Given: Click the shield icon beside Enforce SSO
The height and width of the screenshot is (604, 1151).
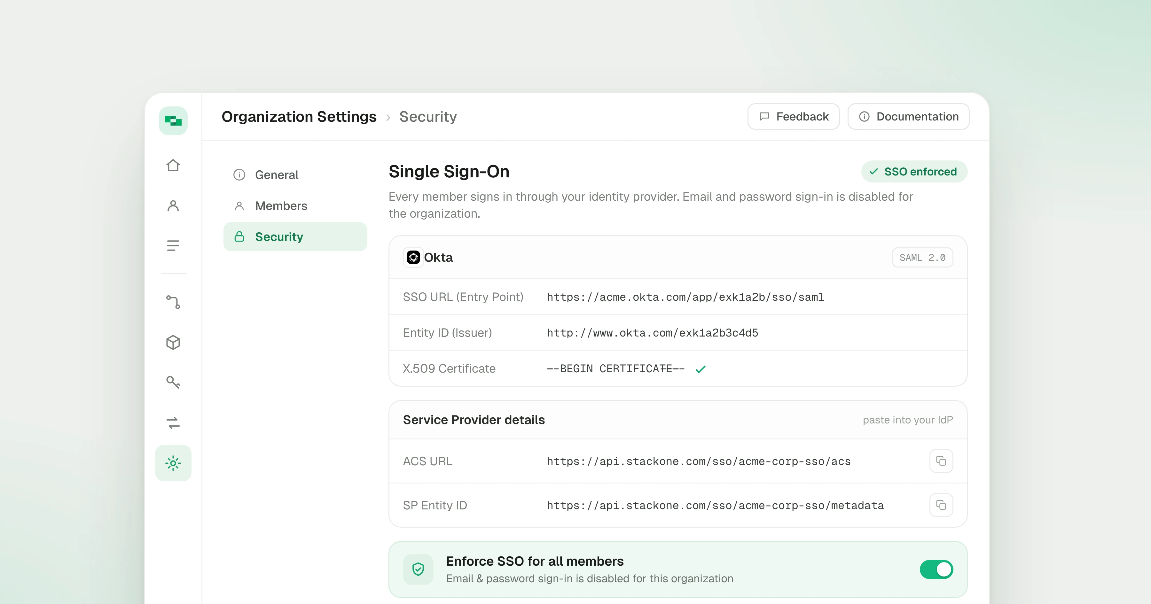Looking at the screenshot, I should tap(418, 569).
